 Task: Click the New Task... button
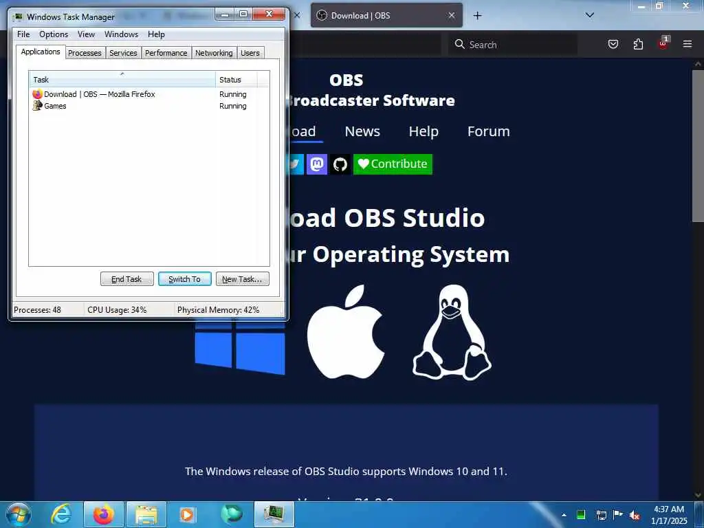[x=243, y=279]
